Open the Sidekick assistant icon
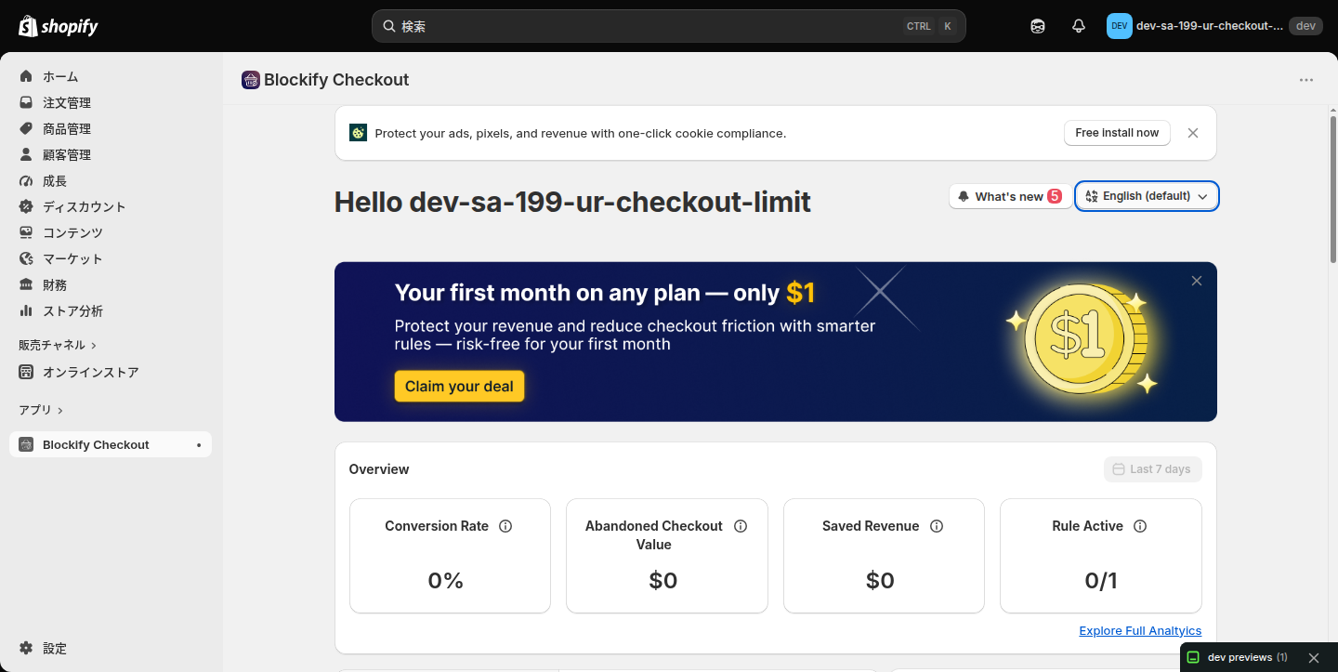Screen dimensions: 1338x672 pyautogui.click(x=1038, y=26)
